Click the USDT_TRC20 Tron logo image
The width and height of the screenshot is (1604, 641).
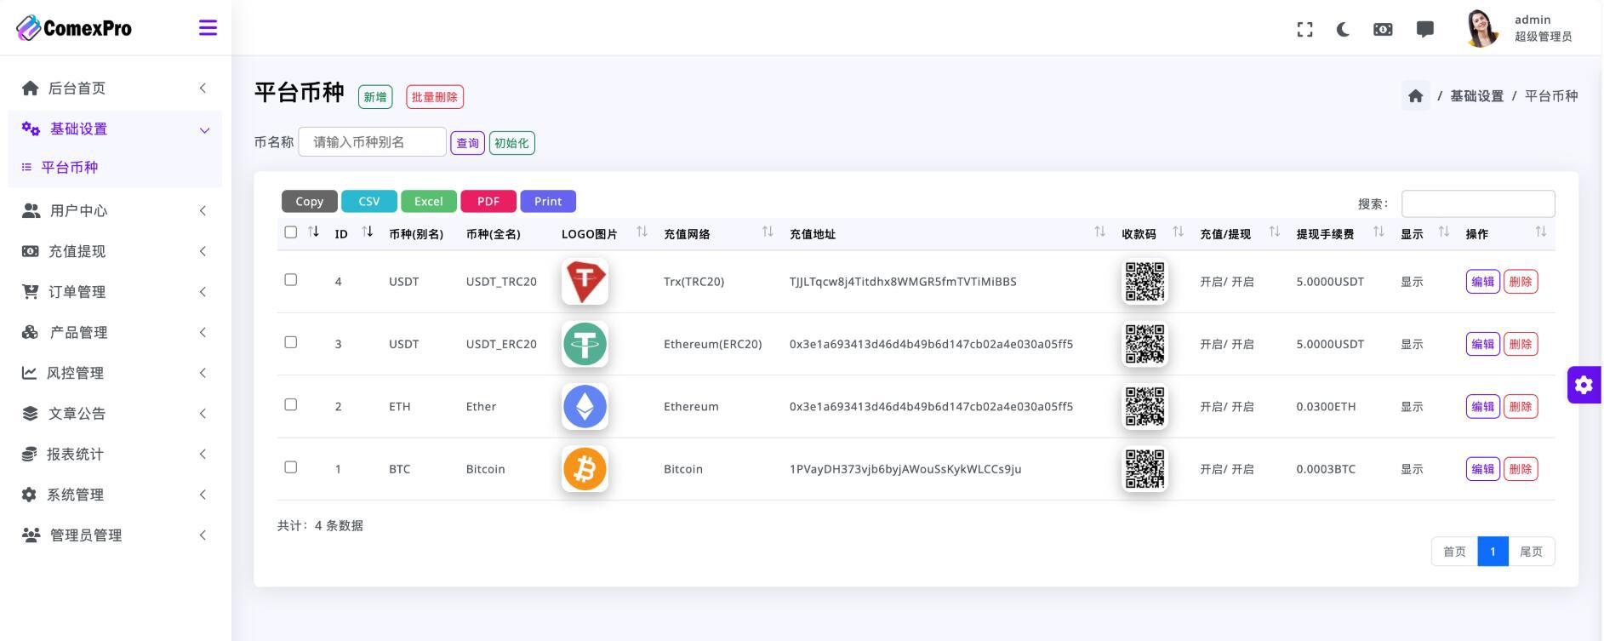585,282
